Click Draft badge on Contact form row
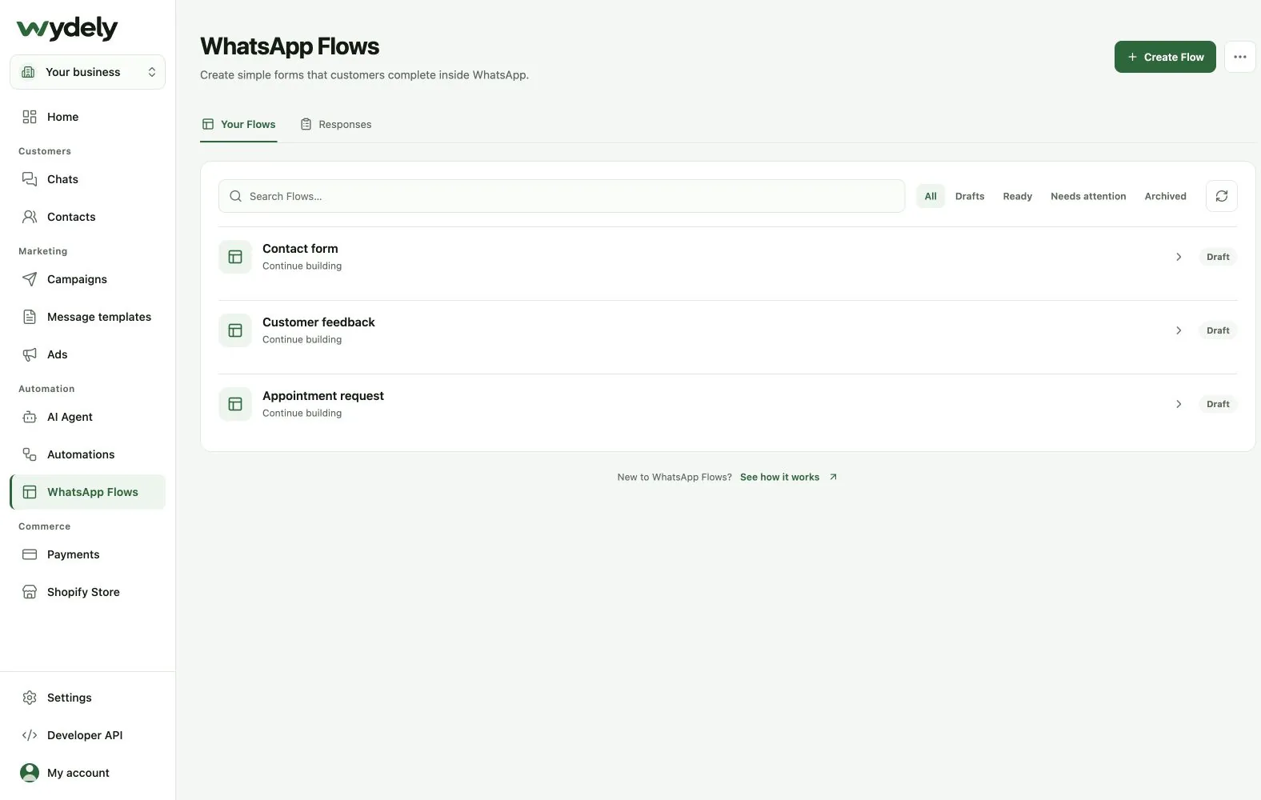This screenshot has width=1261, height=800. coord(1218,257)
